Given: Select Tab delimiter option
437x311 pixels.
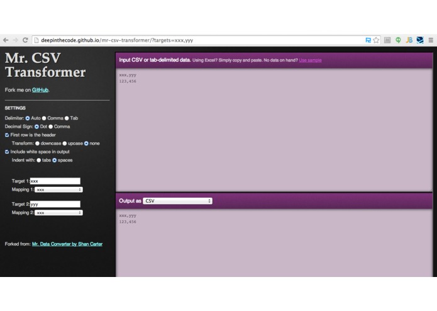Looking at the screenshot, I should coord(67,118).
